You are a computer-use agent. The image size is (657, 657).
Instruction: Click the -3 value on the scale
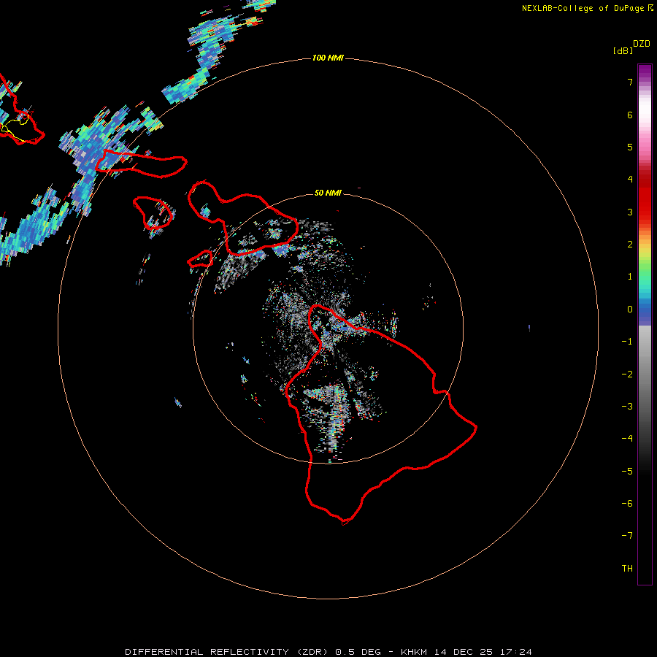[627, 407]
